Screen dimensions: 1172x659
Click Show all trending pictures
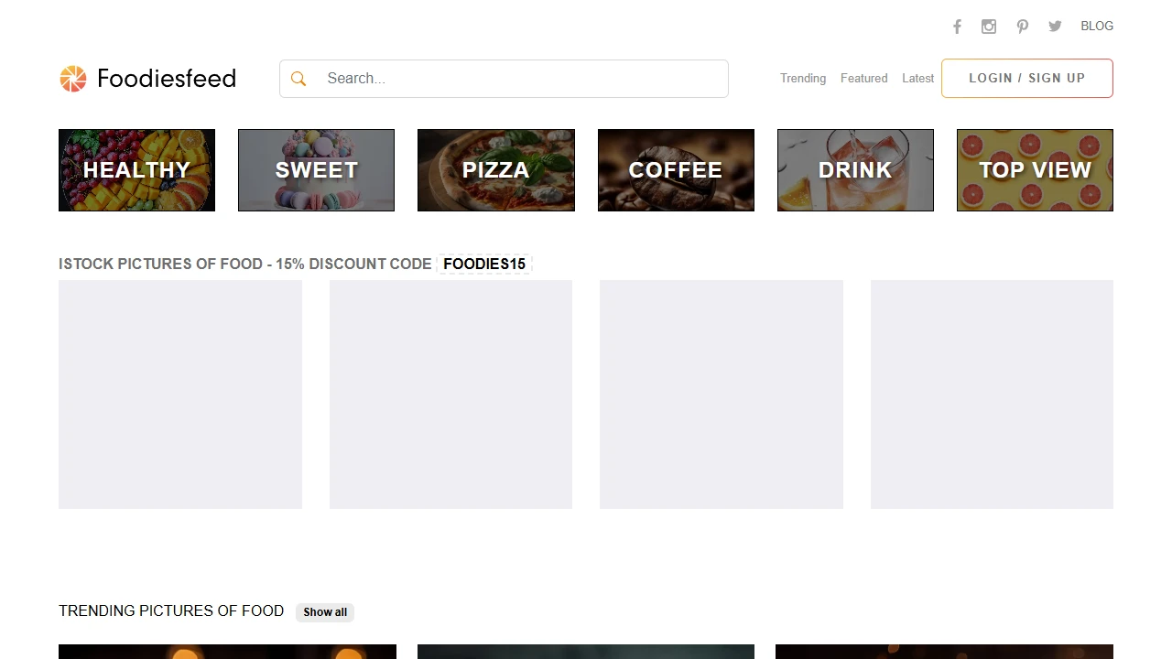tap(324, 611)
